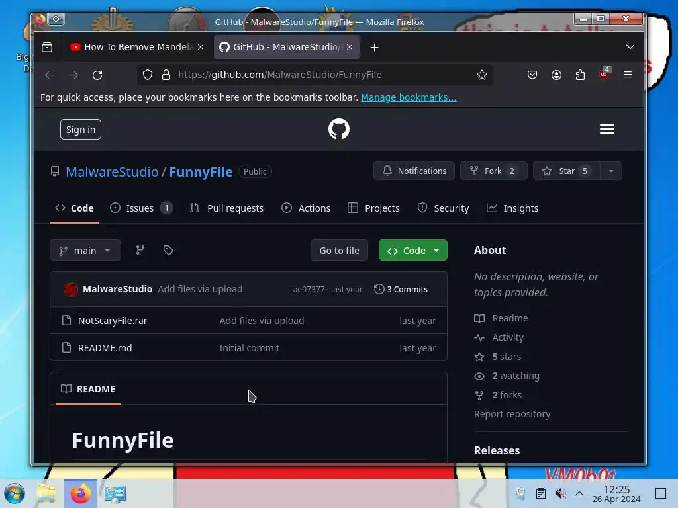
Task: Open the Issues tab
Action: click(x=142, y=208)
